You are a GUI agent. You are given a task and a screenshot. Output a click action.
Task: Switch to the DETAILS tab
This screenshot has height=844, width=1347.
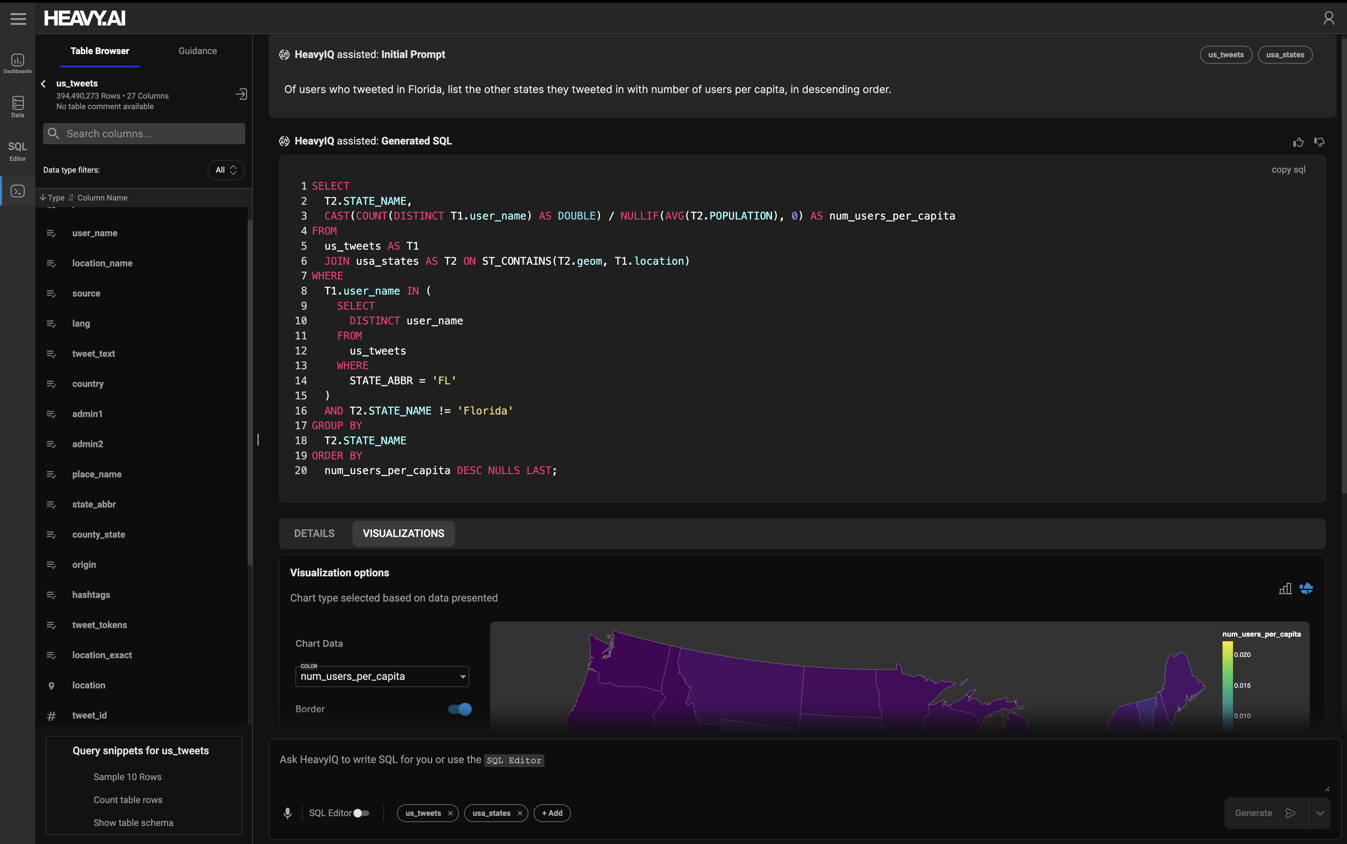point(313,533)
